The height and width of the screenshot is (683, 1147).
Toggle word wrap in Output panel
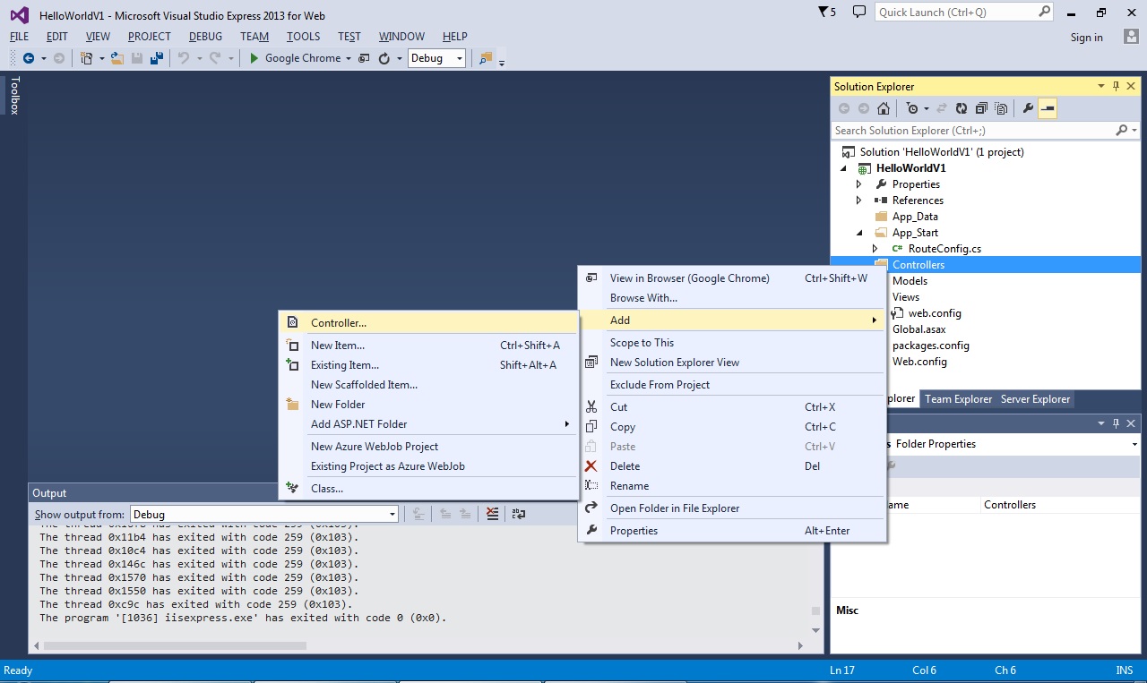click(519, 514)
